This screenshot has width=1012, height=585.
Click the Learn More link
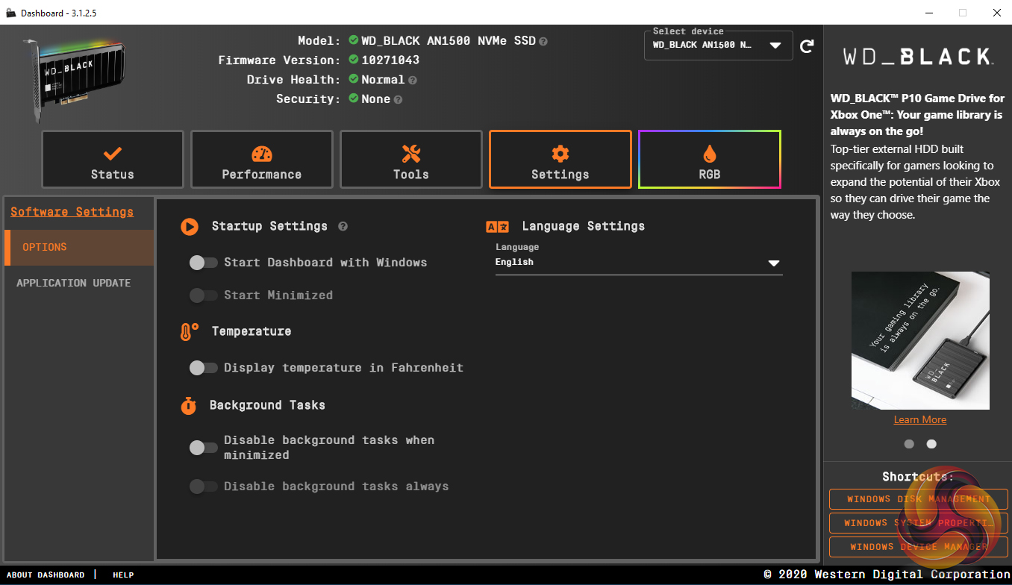click(x=920, y=420)
